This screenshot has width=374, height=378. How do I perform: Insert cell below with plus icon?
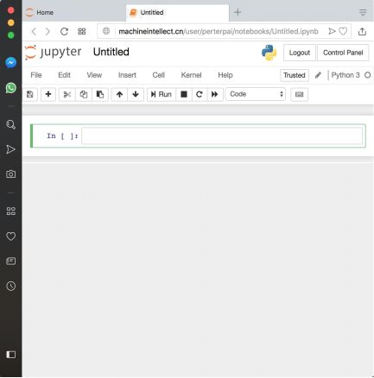pos(48,94)
